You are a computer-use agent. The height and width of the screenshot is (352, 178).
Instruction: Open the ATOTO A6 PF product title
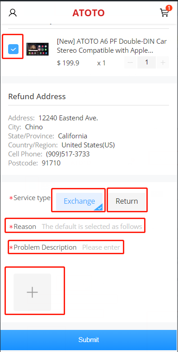pyautogui.click(x=112, y=46)
